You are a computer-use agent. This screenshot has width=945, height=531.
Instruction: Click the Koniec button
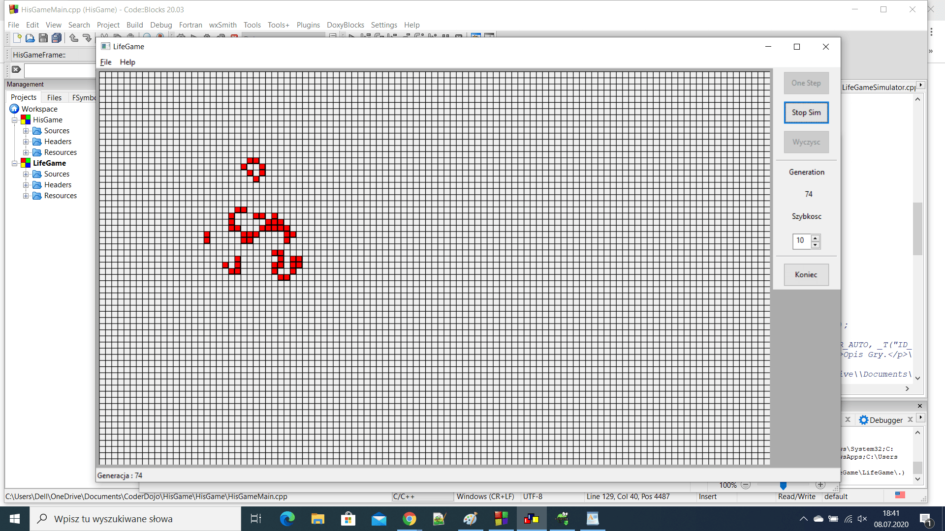(806, 275)
